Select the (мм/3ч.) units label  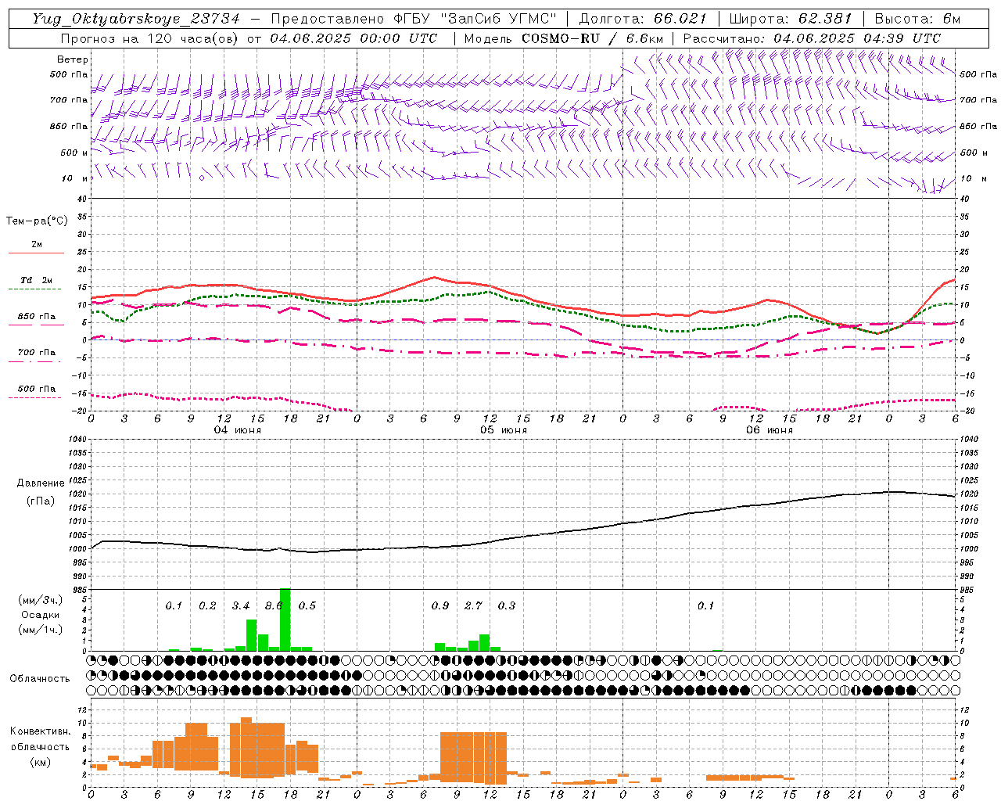pyautogui.click(x=40, y=600)
